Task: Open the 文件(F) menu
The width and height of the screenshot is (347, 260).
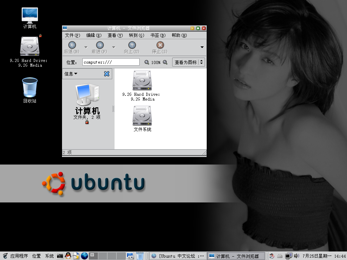Action: [73, 35]
